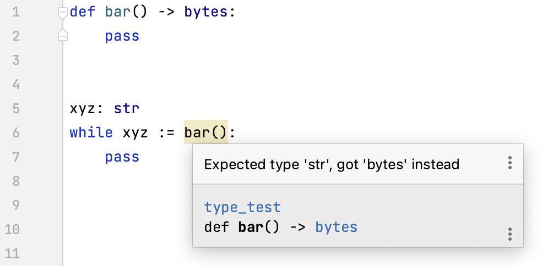Click the str annotation on line 5
This screenshot has width=542, height=266.
tap(127, 108)
